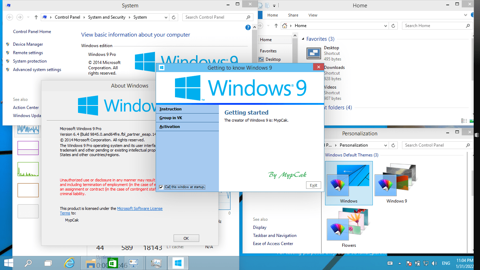Open Taskbar and Navigation link

click(x=275, y=236)
